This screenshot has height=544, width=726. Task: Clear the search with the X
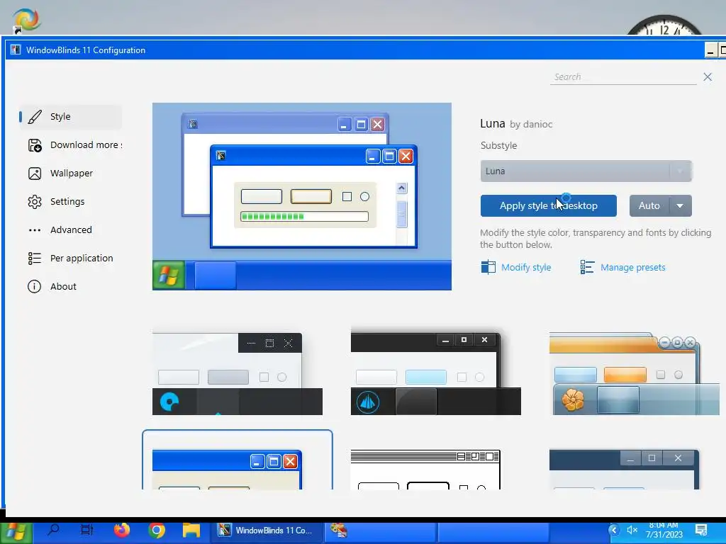(x=708, y=76)
